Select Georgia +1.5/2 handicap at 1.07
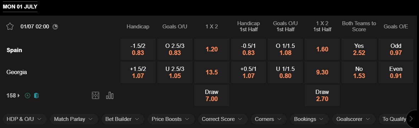 pyautogui.click(x=138, y=72)
